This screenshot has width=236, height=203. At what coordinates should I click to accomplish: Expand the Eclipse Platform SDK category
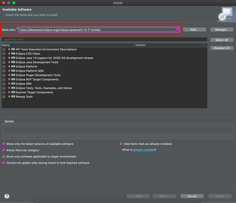coord(9,71)
